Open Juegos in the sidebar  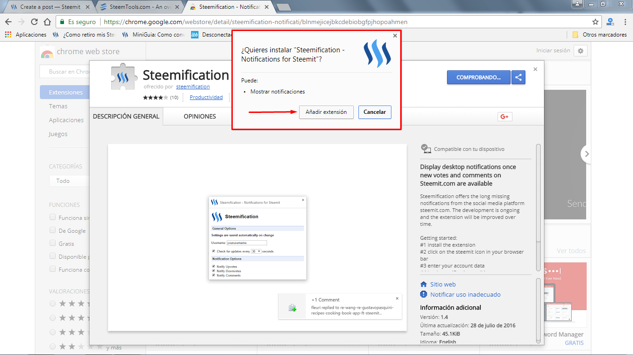coord(58,134)
